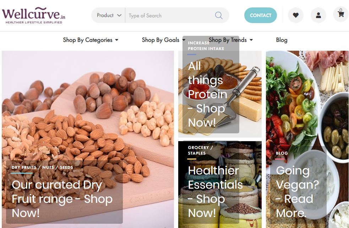Screen dimensions: 349x228
Task: Expand Shop By Categories menu
Action: click(91, 40)
